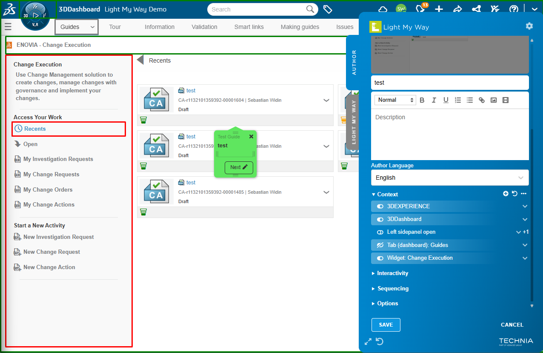Expand chevron on CA-00001604 card

coord(326,100)
